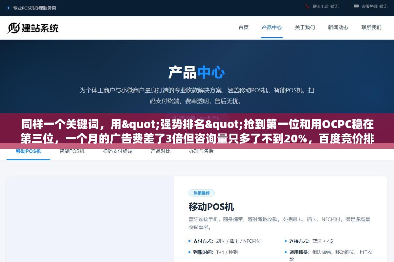This screenshot has height=262, width=394.
Task: Go to 关于我们 page
Action: tap(305, 28)
